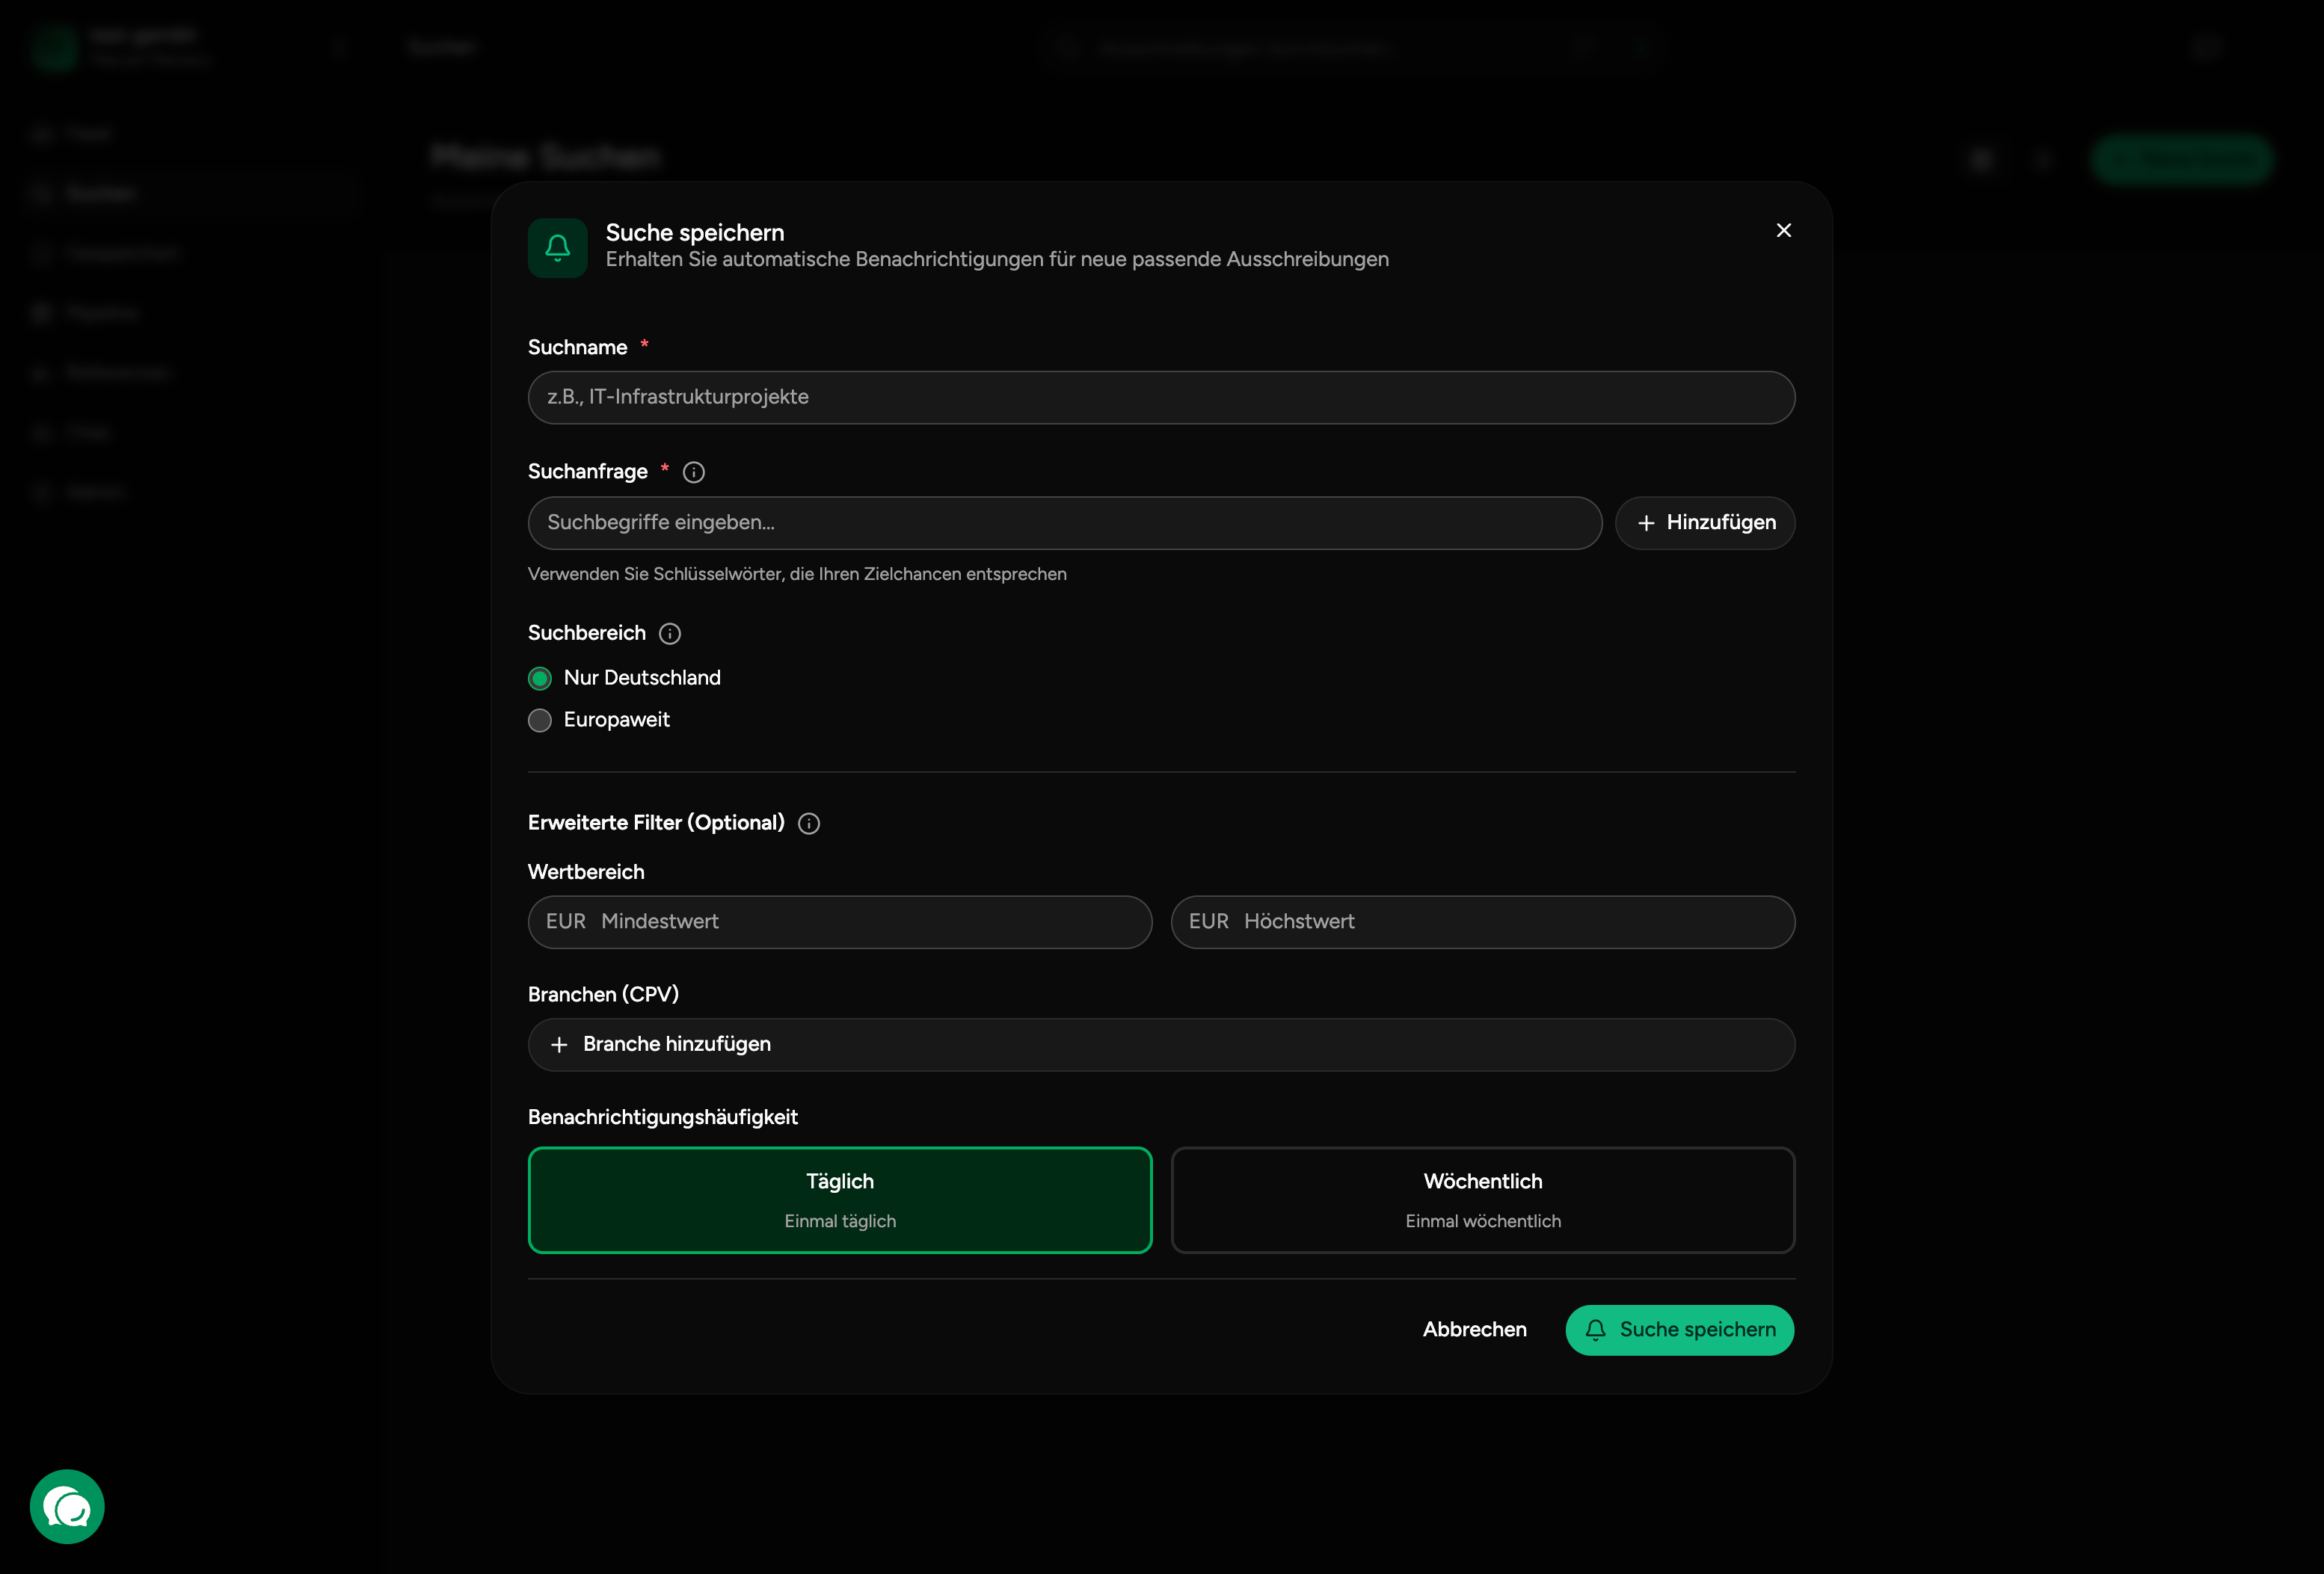Choose Täglich notification frequency
Screen dimensions: 2324x1574
pos(839,1200)
